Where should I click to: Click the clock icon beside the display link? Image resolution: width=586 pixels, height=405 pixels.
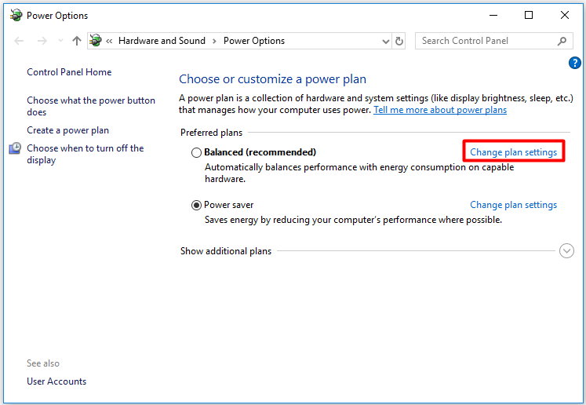point(15,148)
